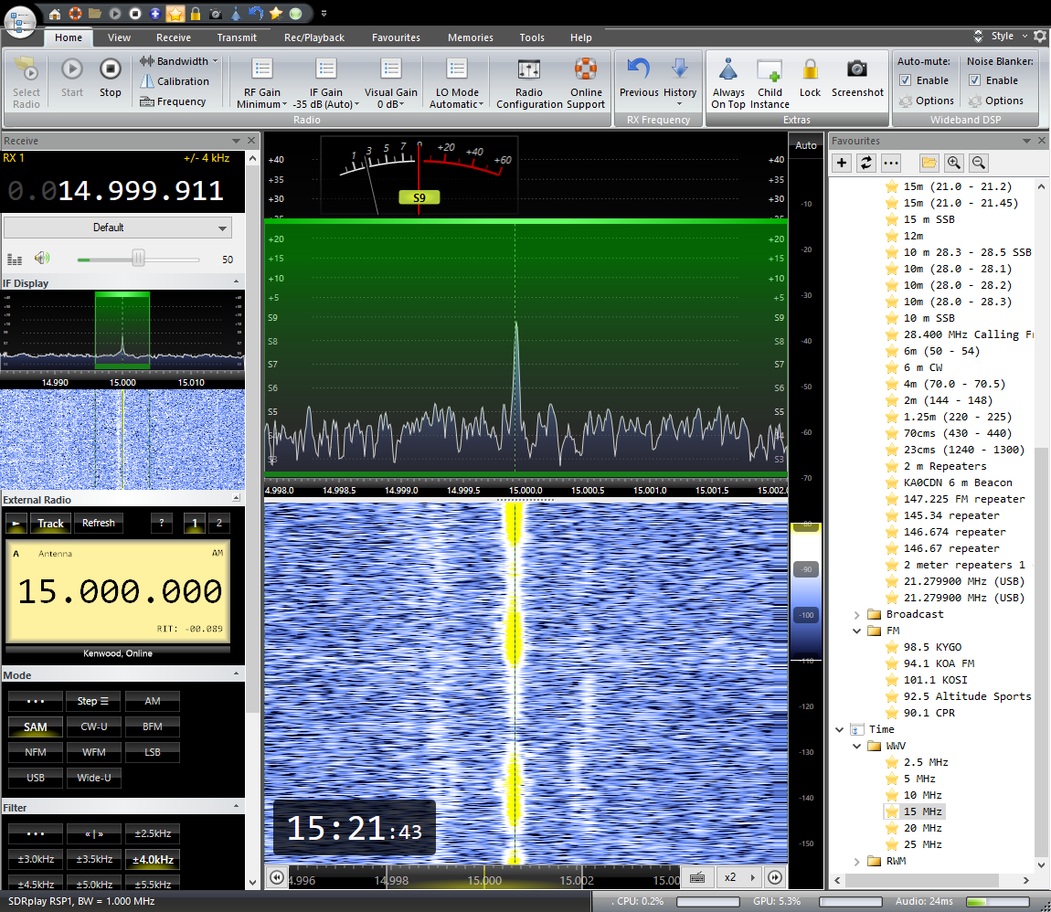Click the audio volume slider handle
The height and width of the screenshot is (912, 1051).
pos(138,260)
